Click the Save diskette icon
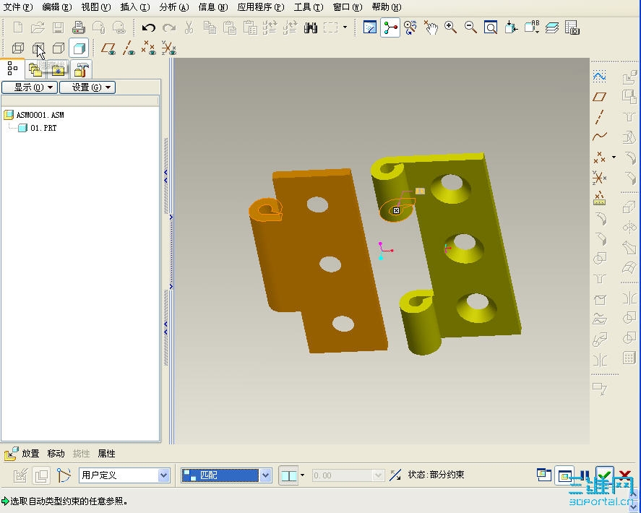Viewport: 641px width, 513px height. 58,27
